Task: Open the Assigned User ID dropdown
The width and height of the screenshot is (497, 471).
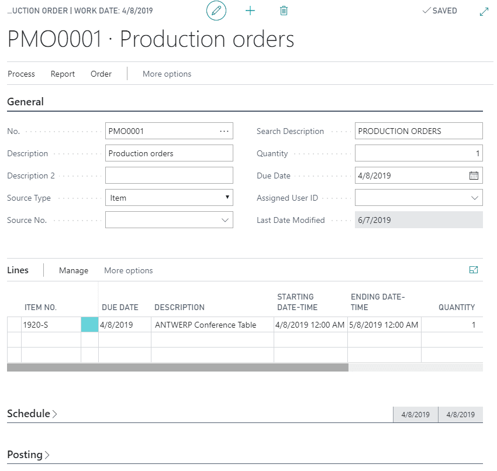Action: tap(475, 197)
